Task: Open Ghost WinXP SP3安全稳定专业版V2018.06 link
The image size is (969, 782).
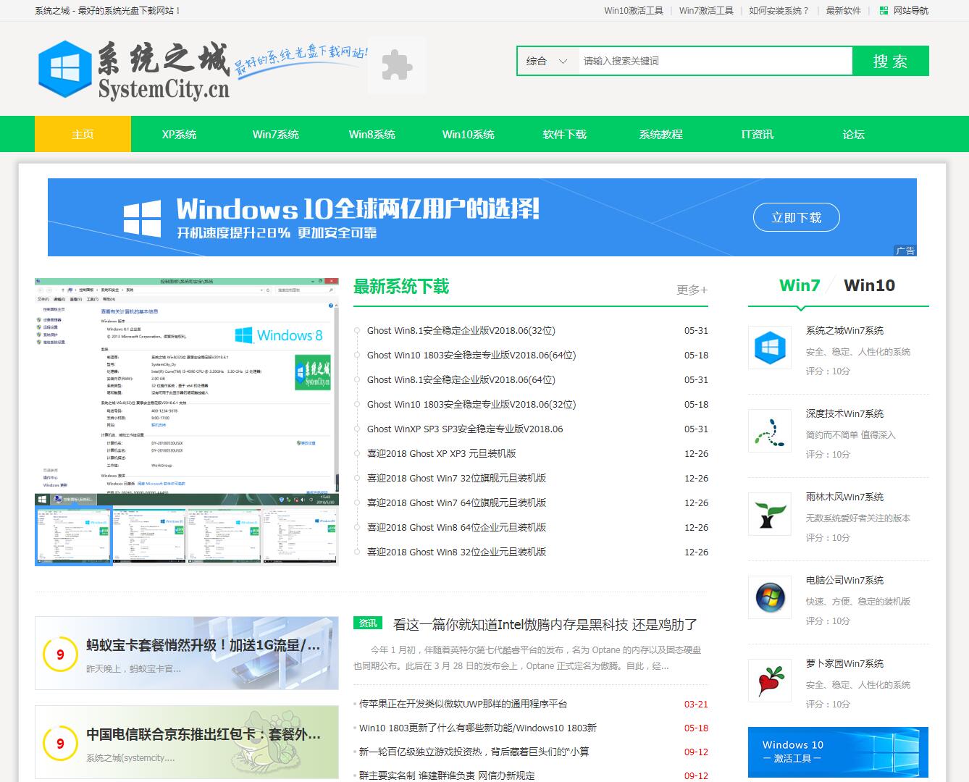Action: (465, 429)
